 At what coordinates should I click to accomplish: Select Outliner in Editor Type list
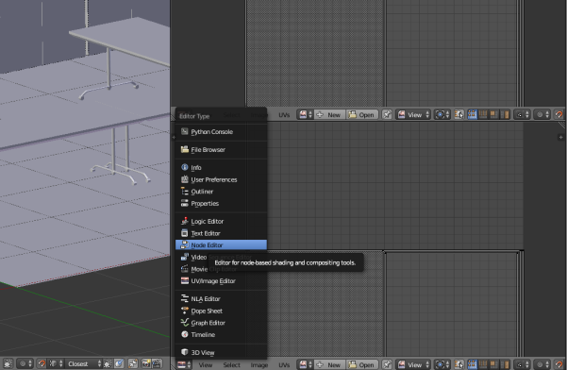tap(221, 192)
